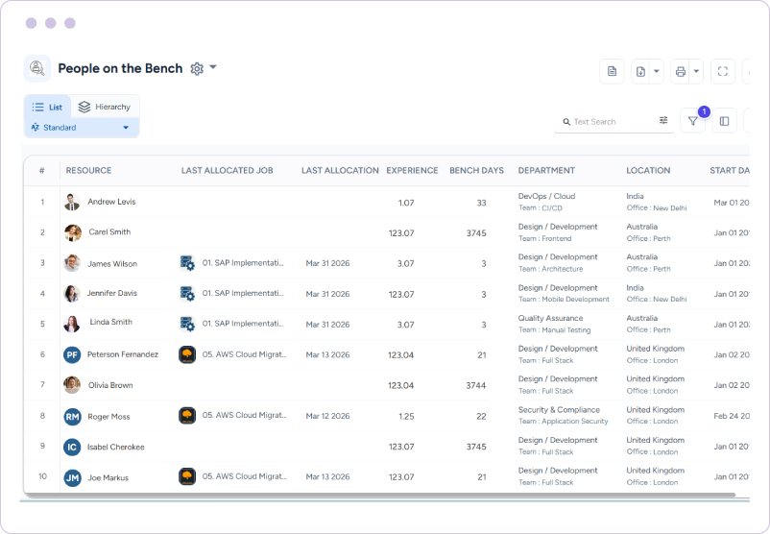This screenshot has height=534, width=770.
Task: Click the Text Search input field
Action: point(614,122)
